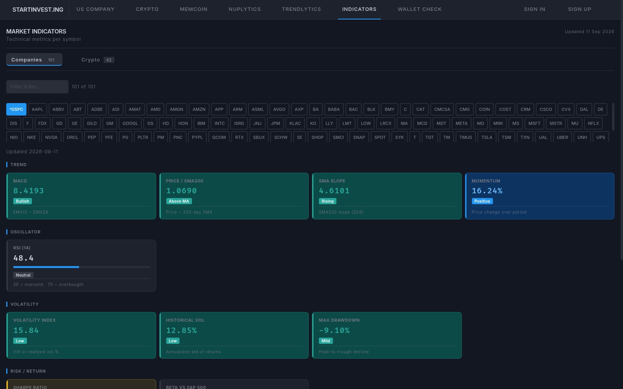This screenshot has height=389, width=623.
Task: Open the SMA SLOPE card
Action: point(387,196)
